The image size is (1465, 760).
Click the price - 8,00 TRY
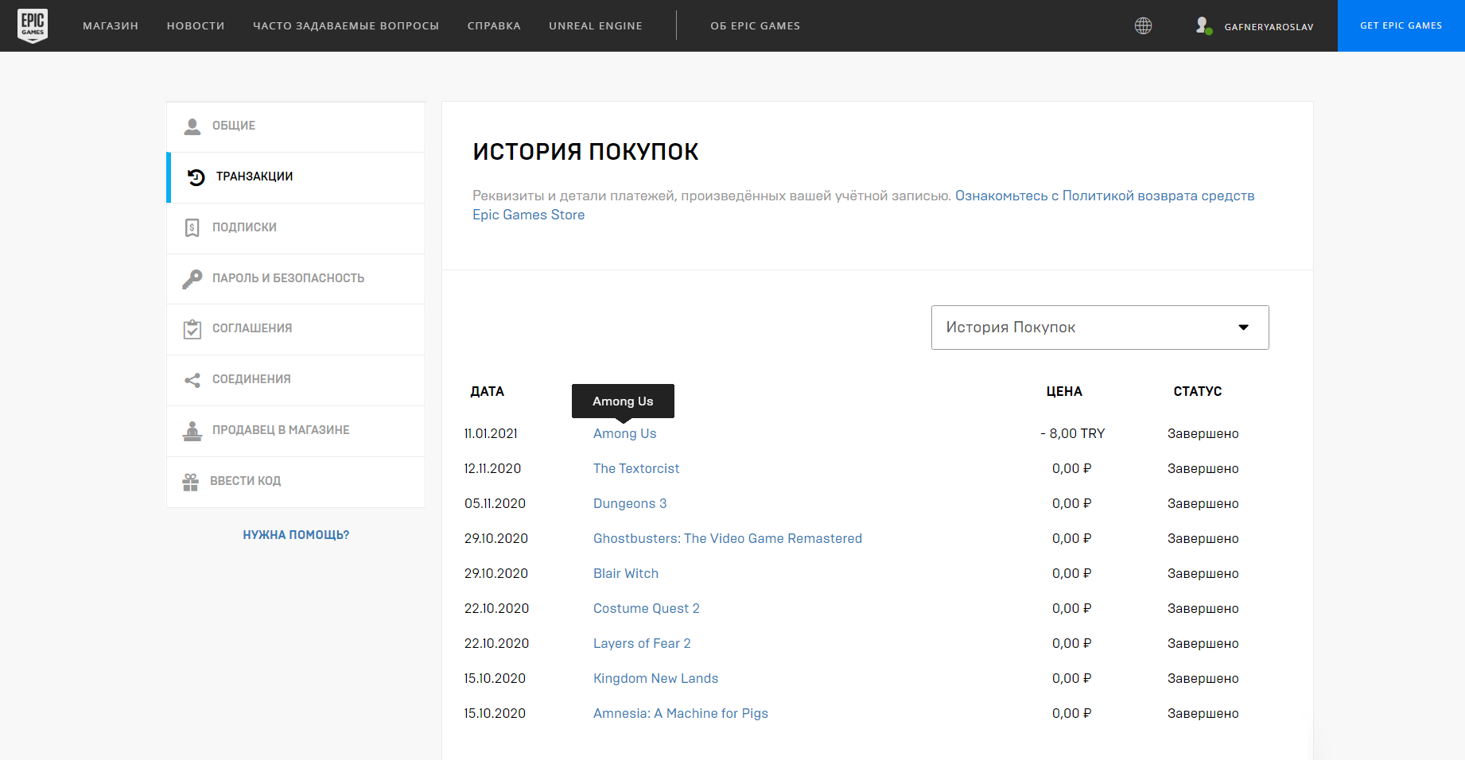click(x=1072, y=433)
